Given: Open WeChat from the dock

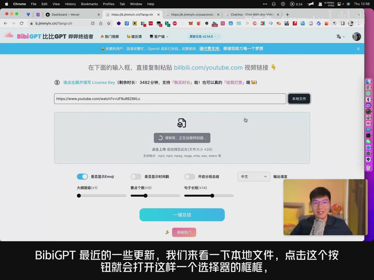Looking at the screenshot, I should click(368, 141).
